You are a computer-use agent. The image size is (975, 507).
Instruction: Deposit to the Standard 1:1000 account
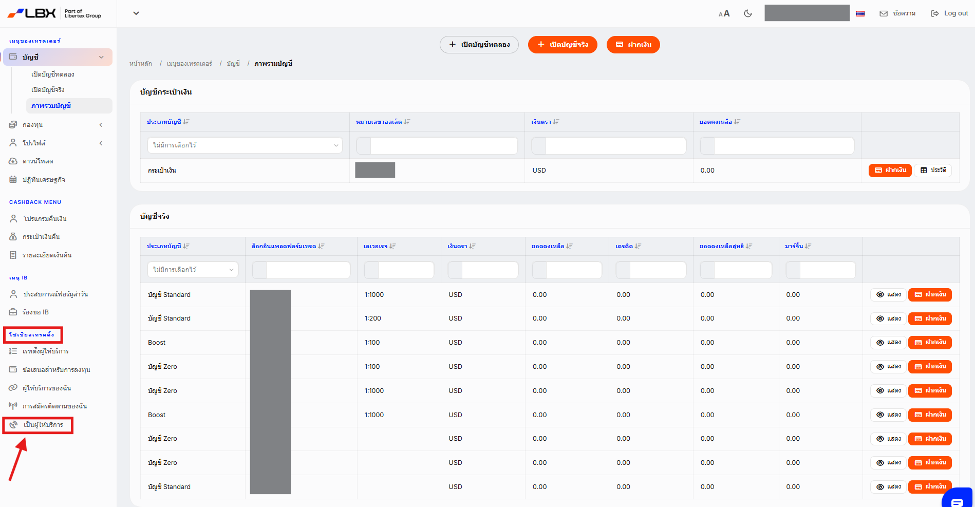[x=930, y=295]
